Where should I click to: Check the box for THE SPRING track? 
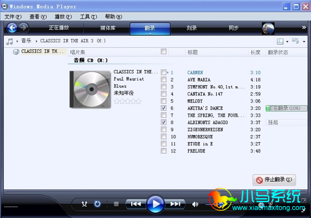pos(164,115)
